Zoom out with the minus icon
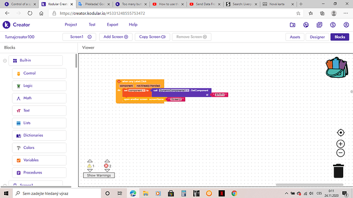This screenshot has width=353, height=198. tap(341, 153)
